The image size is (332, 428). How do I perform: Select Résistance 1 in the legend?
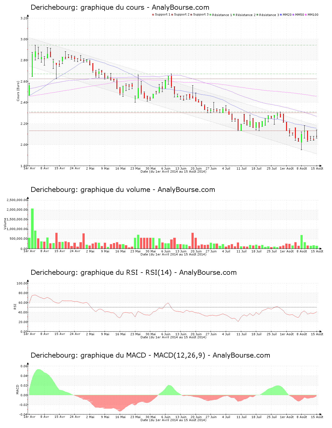pyautogui.click(x=222, y=15)
